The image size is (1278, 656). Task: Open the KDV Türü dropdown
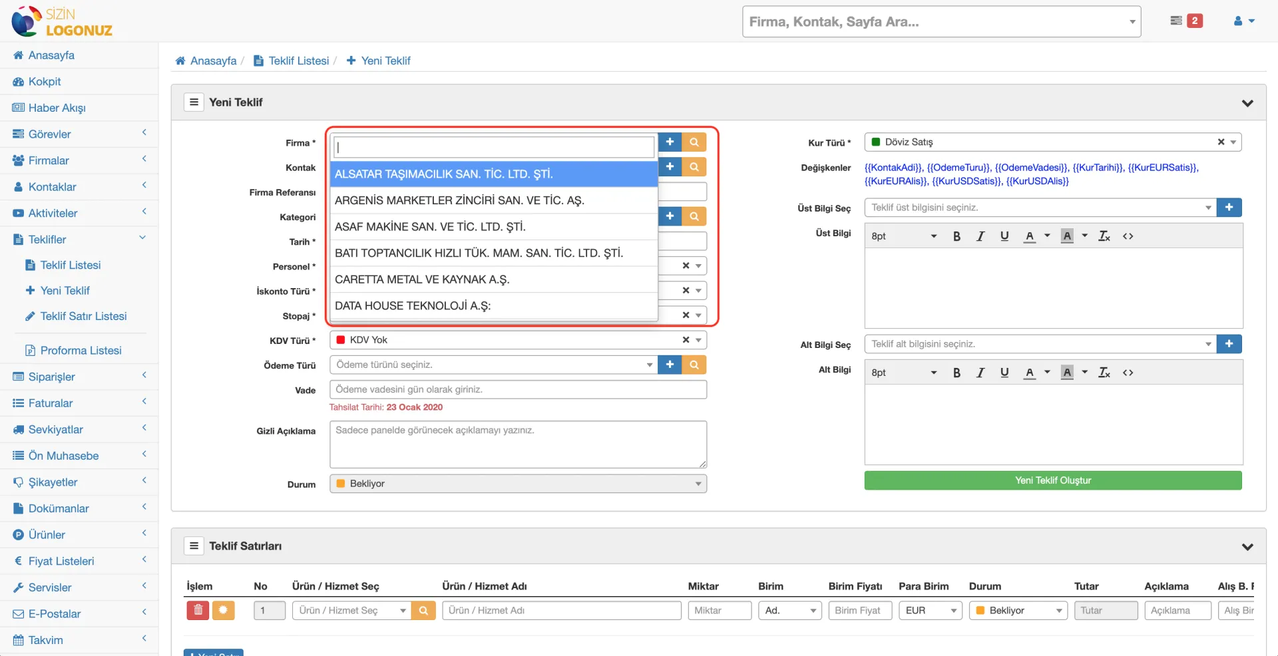[x=518, y=340]
